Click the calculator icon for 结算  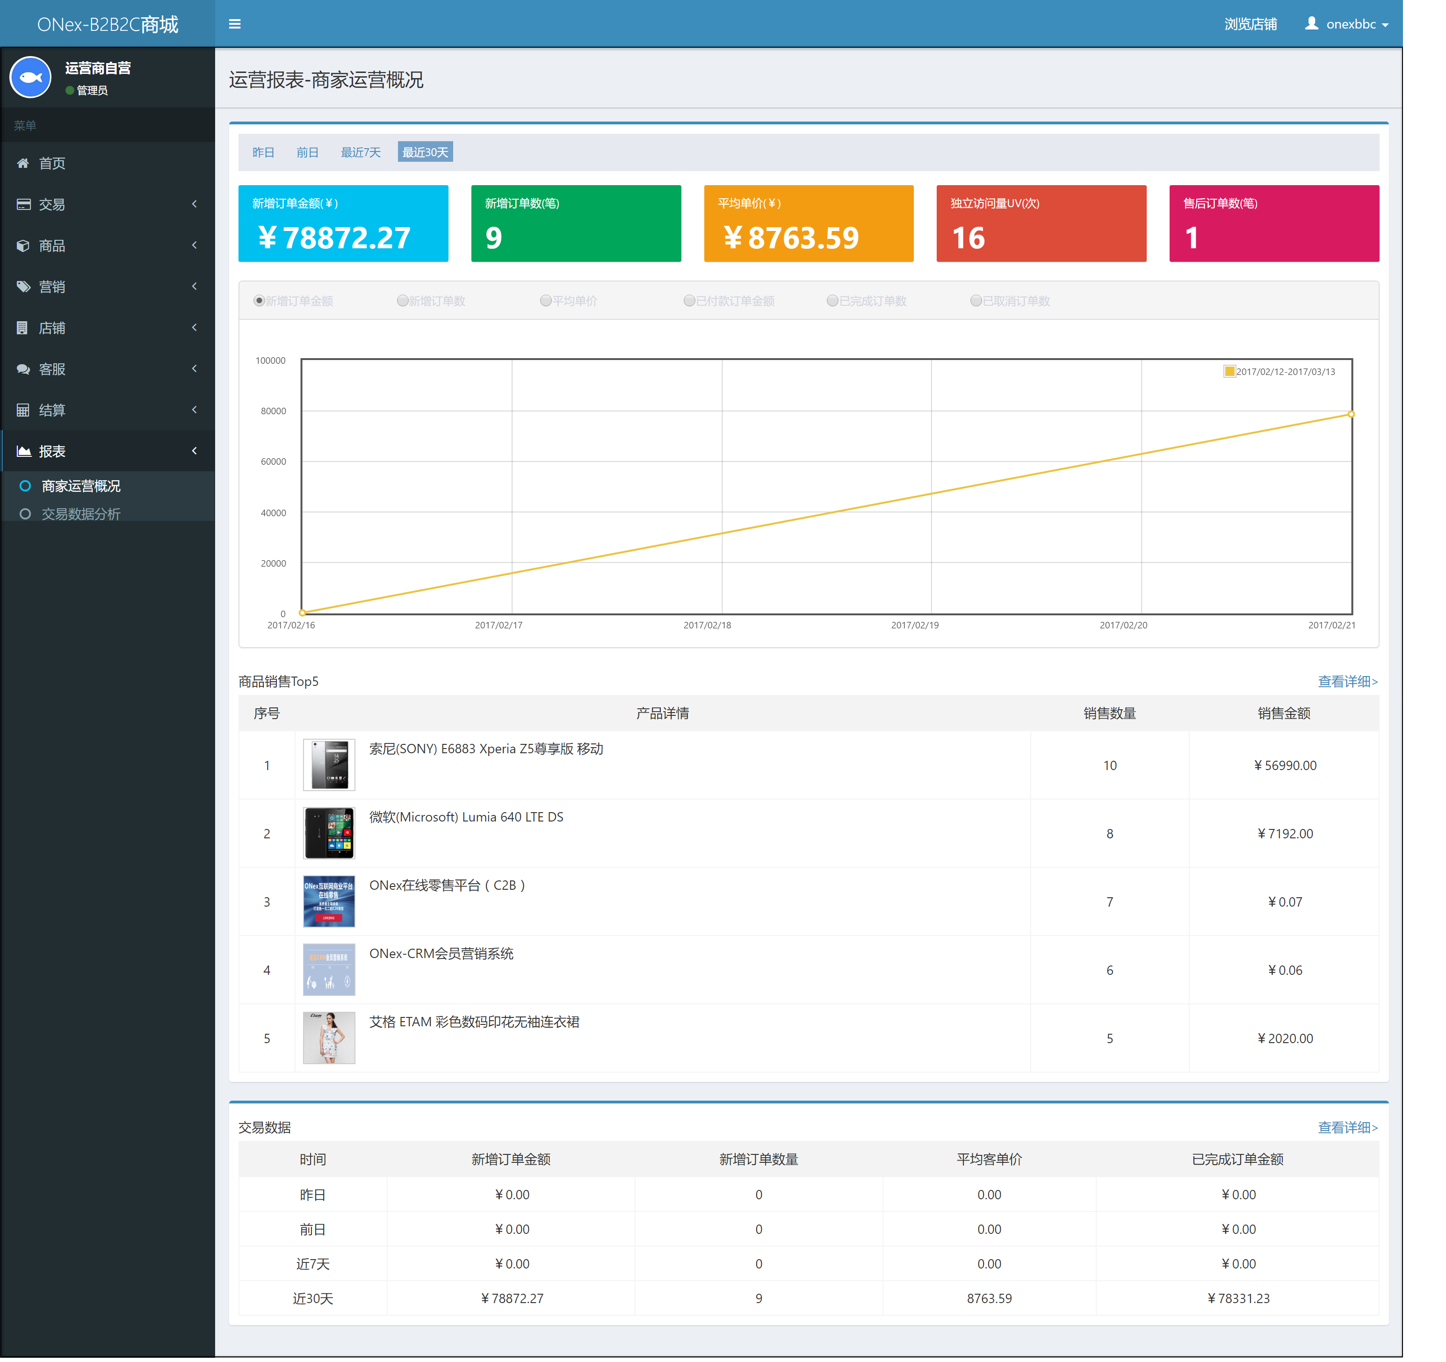click(23, 410)
